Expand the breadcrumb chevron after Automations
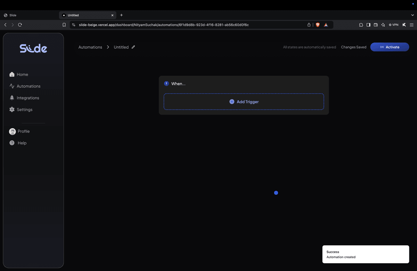Viewport: 417px width, 271px height. (x=108, y=47)
